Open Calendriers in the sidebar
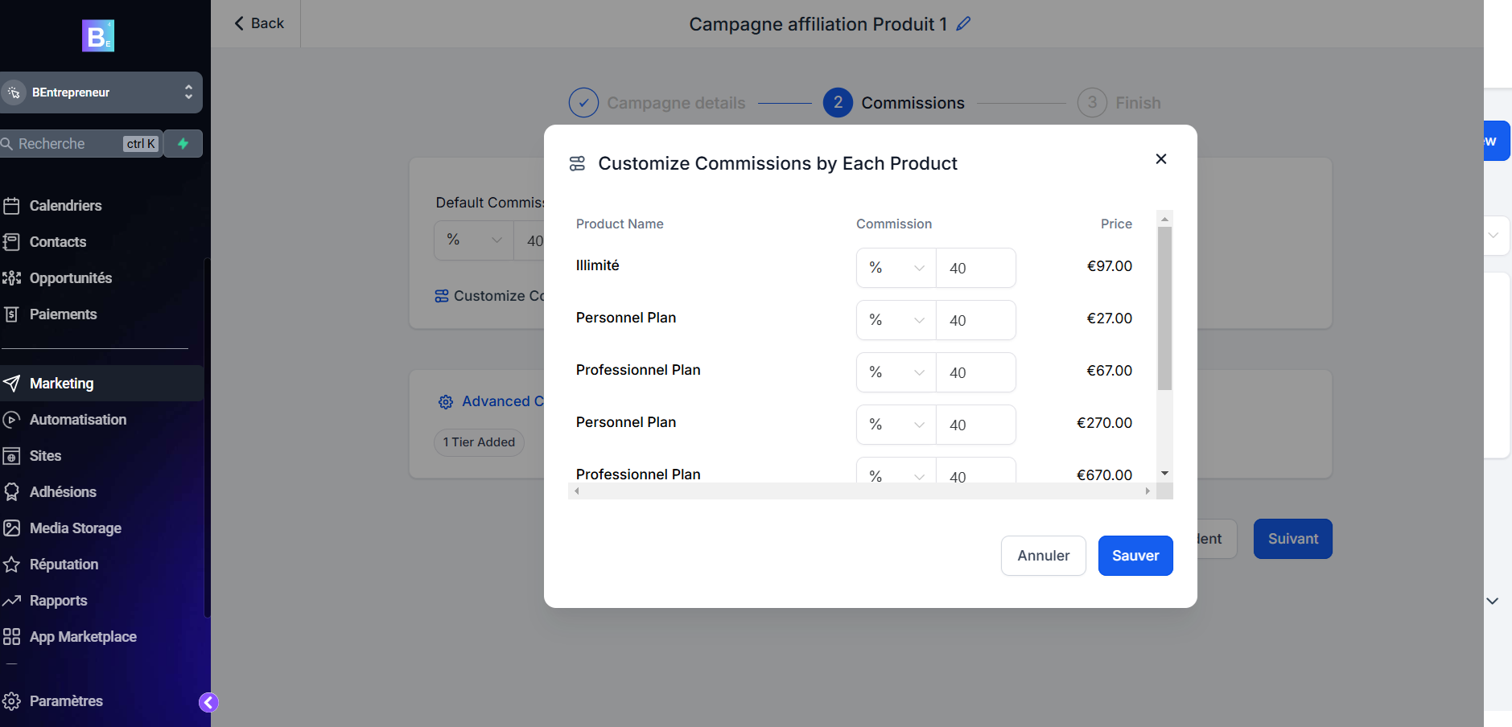 pos(65,206)
